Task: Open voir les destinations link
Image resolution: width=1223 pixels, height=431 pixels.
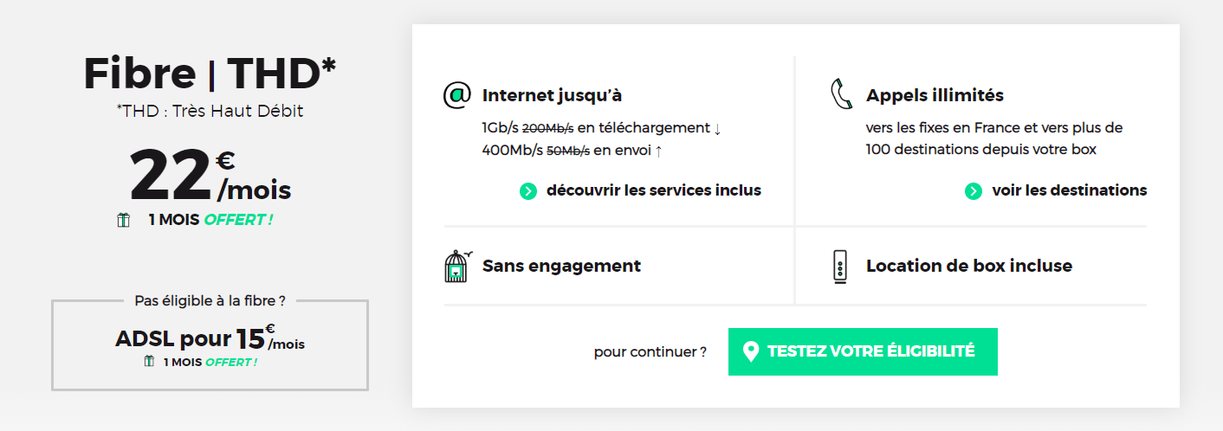Action: pos(1070,190)
